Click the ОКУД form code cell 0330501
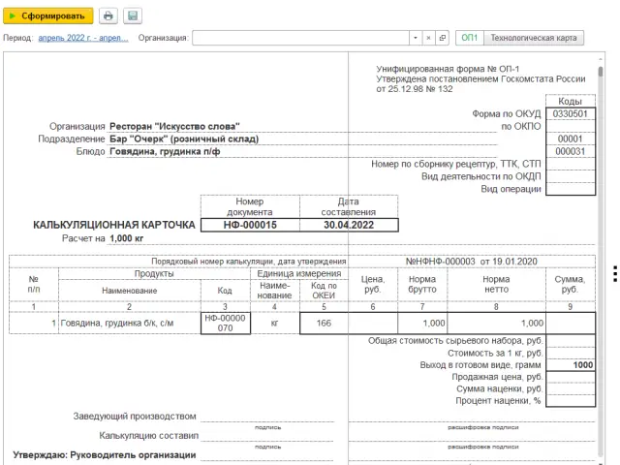 [x=570, y=113]
